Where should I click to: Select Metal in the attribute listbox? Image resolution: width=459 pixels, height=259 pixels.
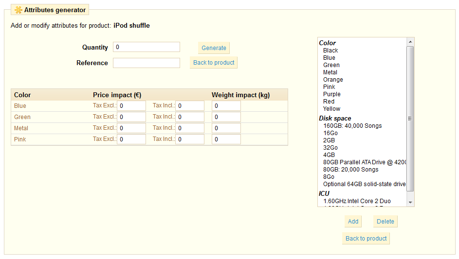[330, 72]
